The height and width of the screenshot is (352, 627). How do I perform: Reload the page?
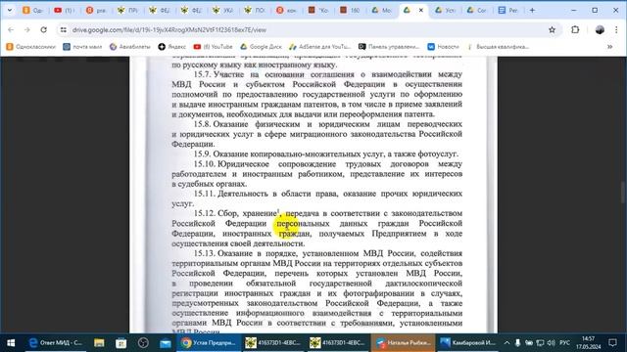coord(43,30)
